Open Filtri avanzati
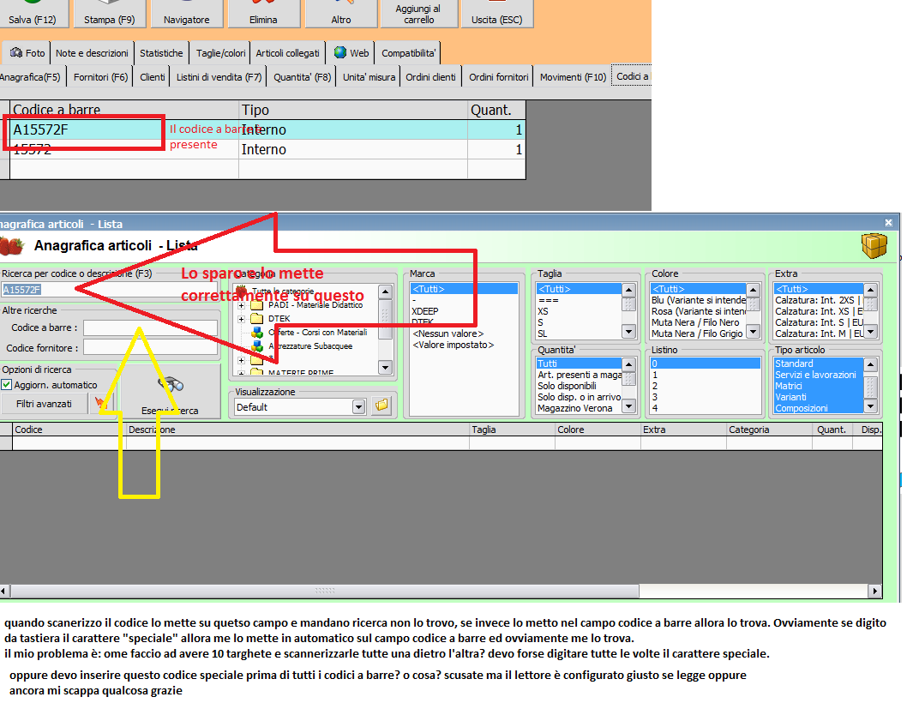The image size is (919, 703). click(44, 404)
